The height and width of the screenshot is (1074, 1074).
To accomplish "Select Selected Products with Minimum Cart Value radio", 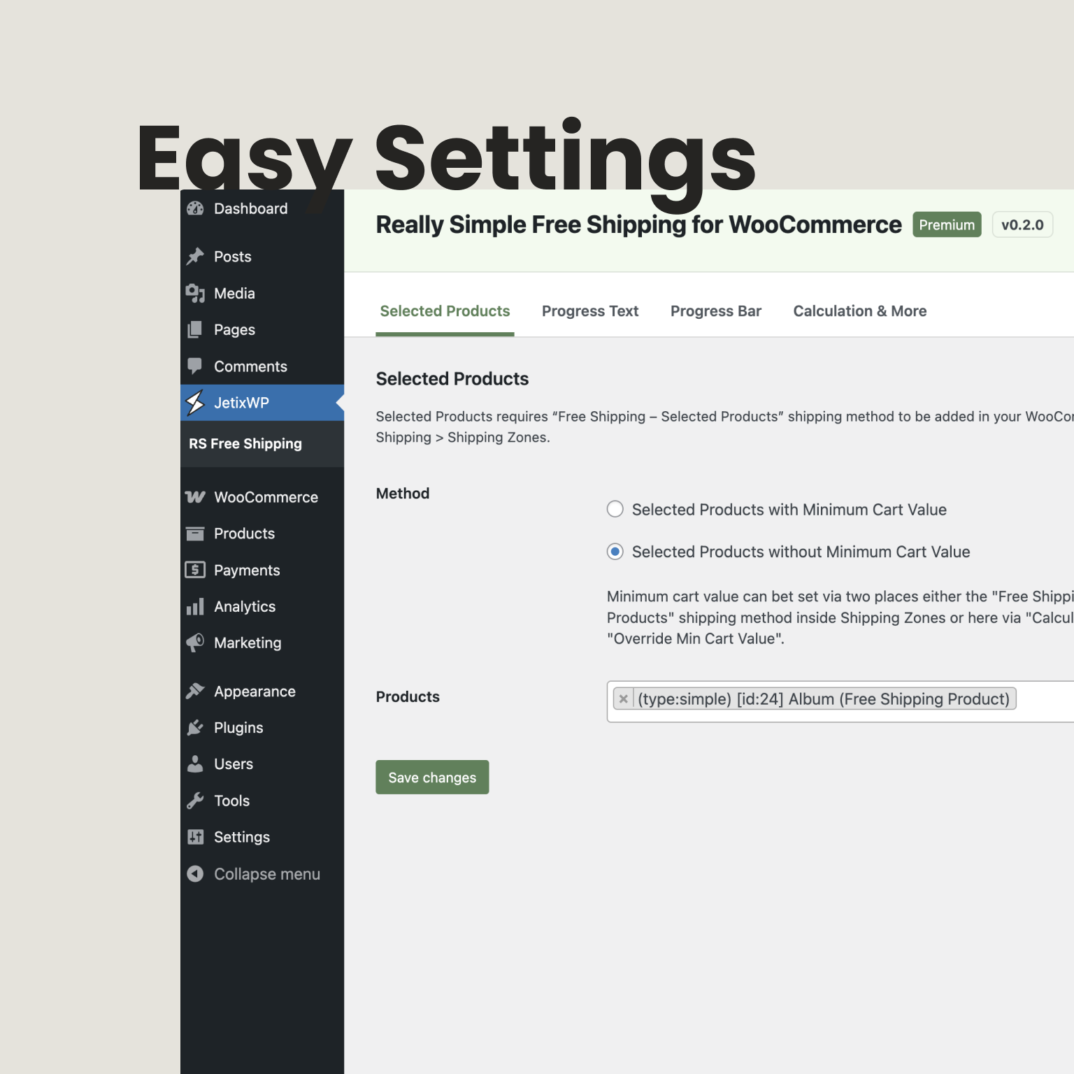I will tap(615, 509).
